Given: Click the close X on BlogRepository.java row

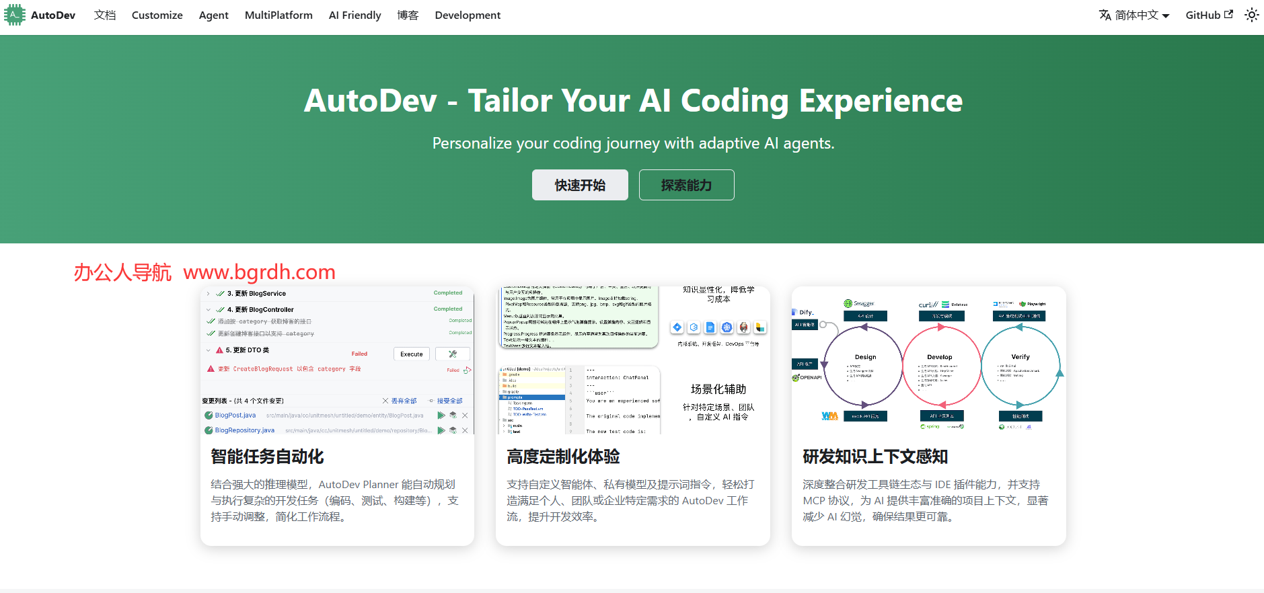Looking at the screenshot, I should point(465,430).
